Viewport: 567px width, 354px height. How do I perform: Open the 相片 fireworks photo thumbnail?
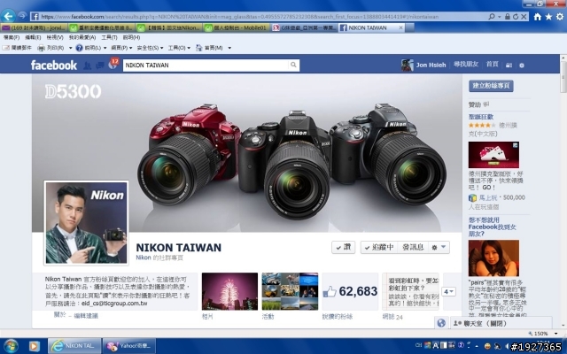tap(229, 291)
